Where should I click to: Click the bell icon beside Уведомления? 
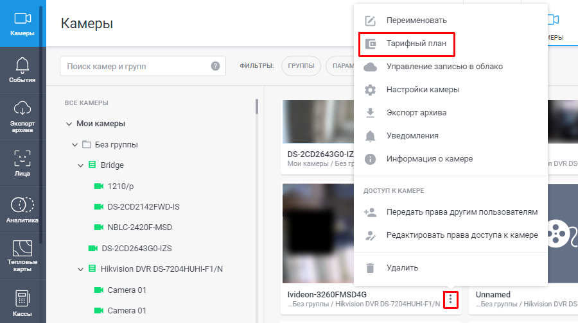[x=370, y=136]
